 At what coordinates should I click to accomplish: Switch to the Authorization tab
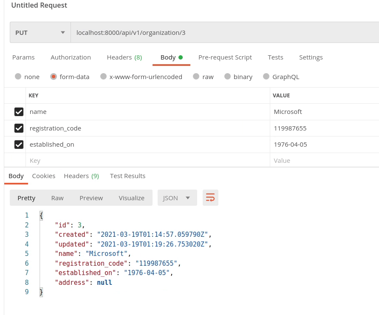(x=71, y=57)
